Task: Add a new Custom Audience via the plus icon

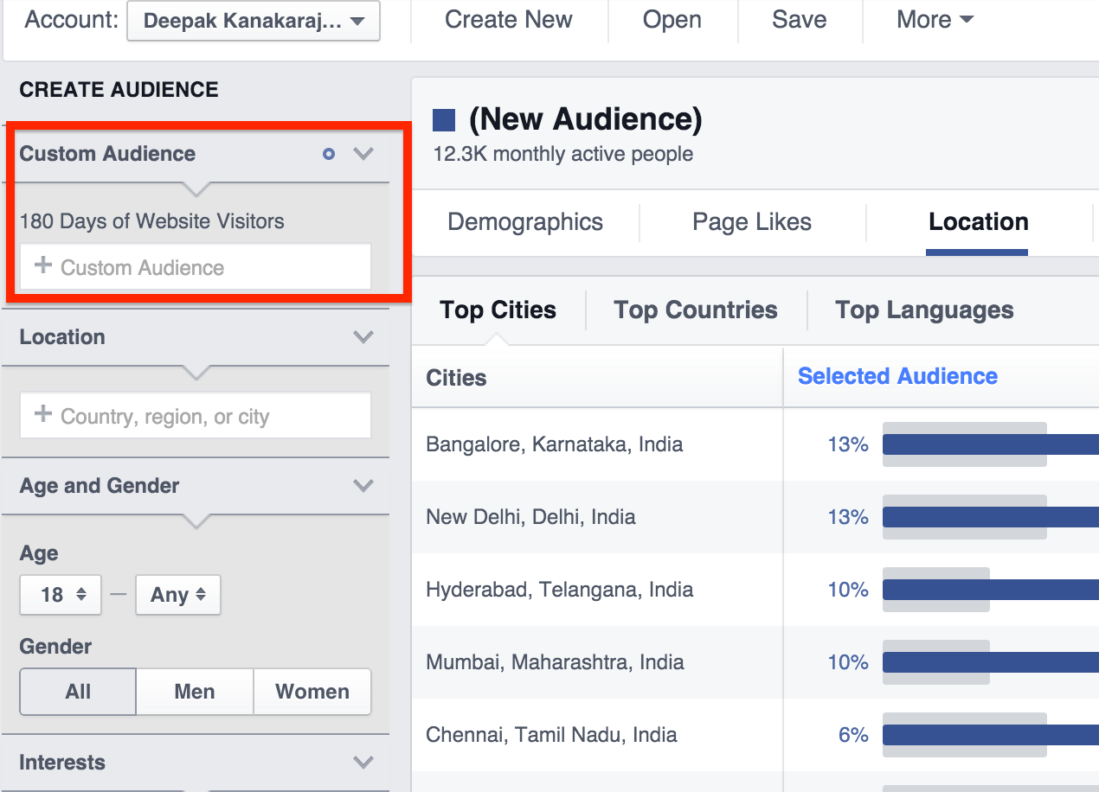Action: click(x=42, y=267)
